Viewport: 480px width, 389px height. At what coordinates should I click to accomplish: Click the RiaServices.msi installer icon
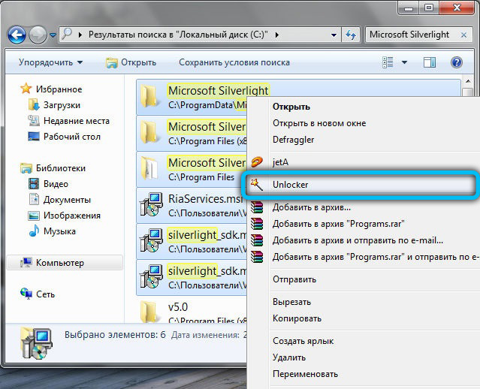152,207
